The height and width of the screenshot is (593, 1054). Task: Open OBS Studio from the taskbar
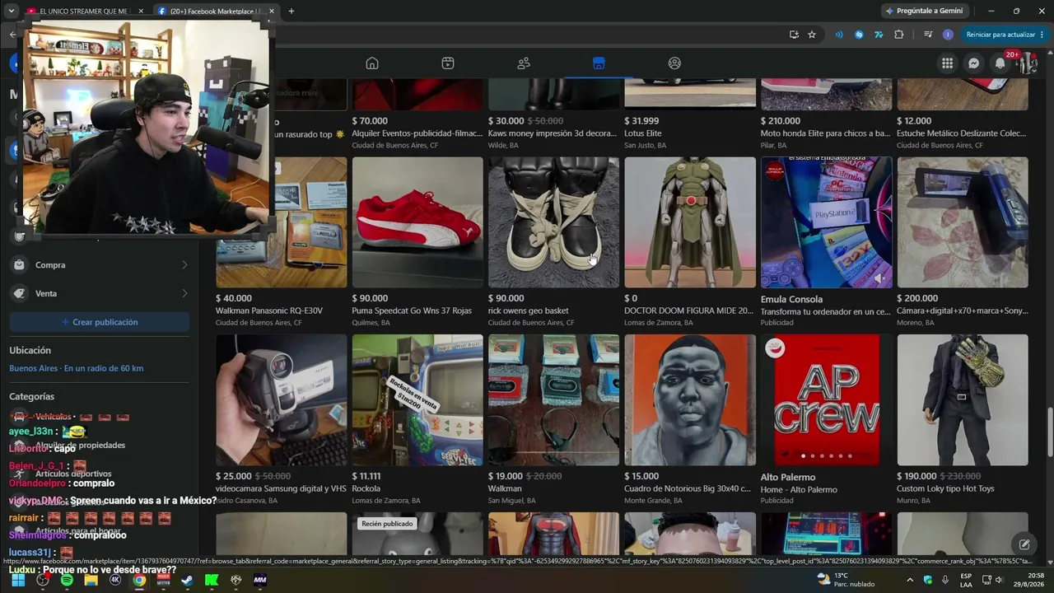[43, 580]
